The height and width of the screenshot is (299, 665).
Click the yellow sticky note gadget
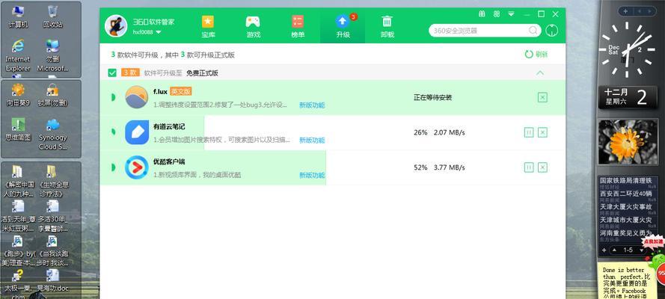[x=627, y=281]
